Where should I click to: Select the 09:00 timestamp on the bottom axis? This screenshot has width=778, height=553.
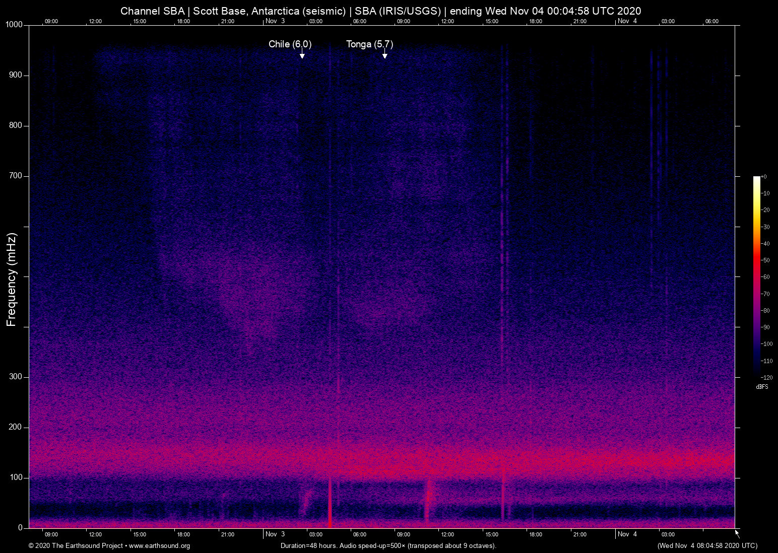click(x=51, y=534)
